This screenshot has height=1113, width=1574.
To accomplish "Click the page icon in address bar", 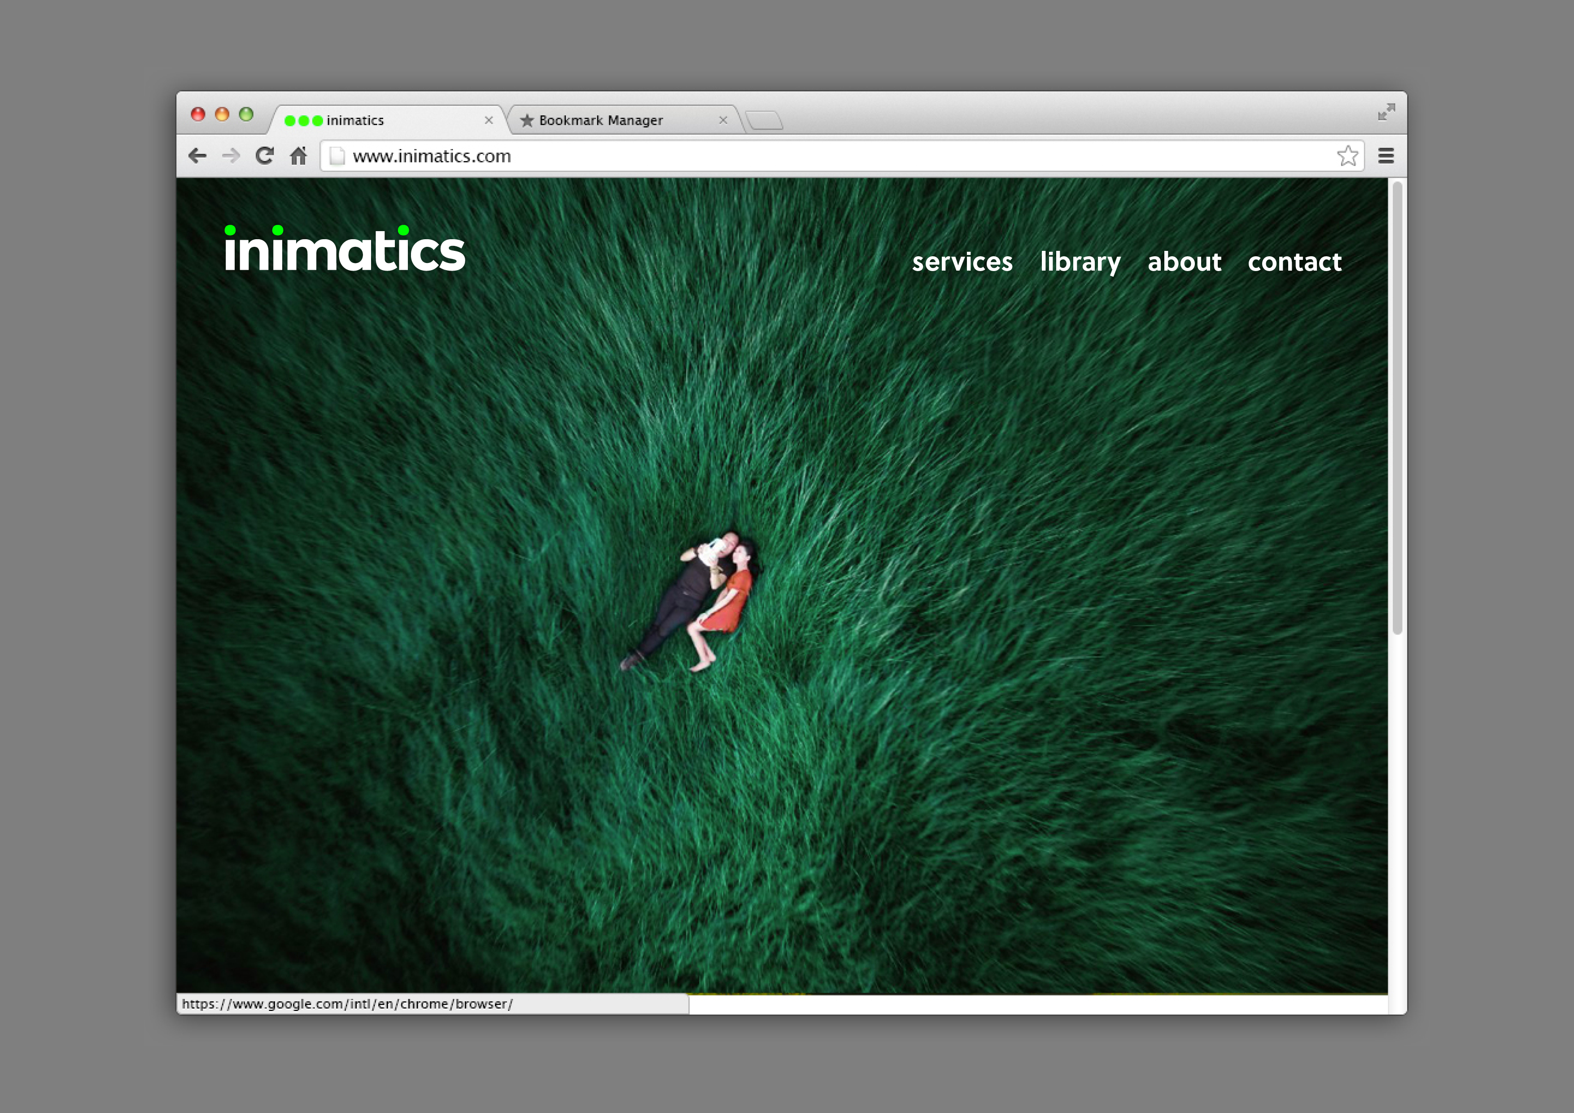I will [337, 156].
